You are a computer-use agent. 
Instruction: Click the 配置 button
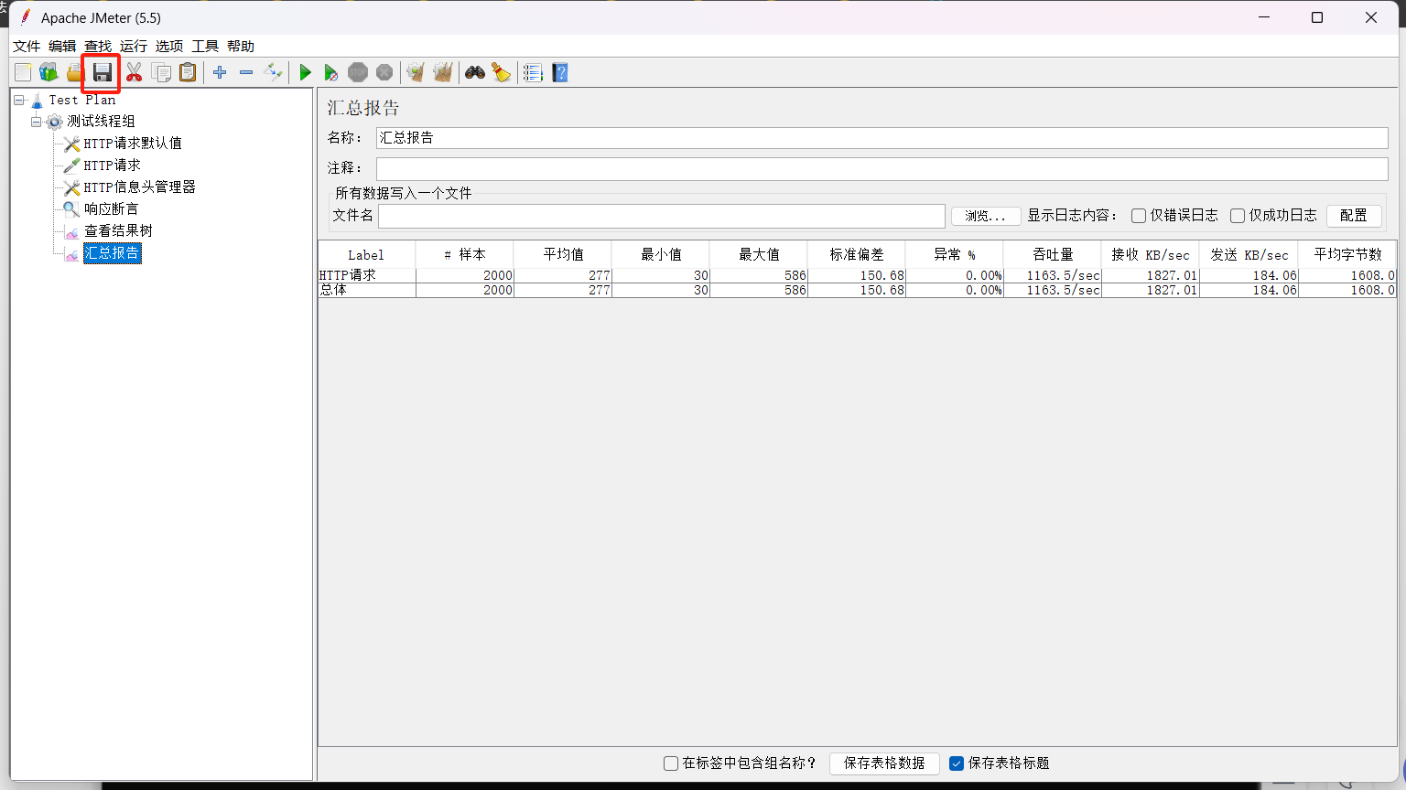coord(1354,216)
